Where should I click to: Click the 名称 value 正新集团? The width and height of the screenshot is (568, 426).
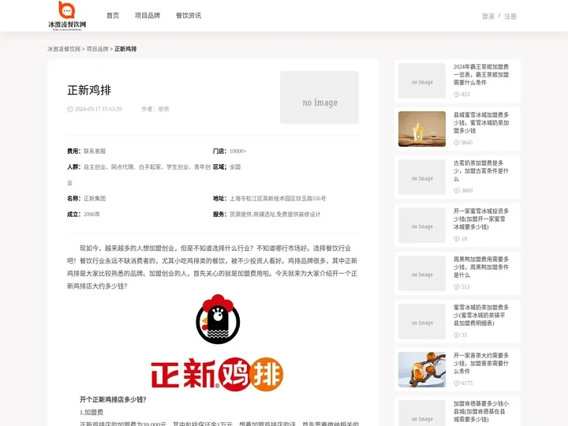pyautogui.click(x=95, y=199)
